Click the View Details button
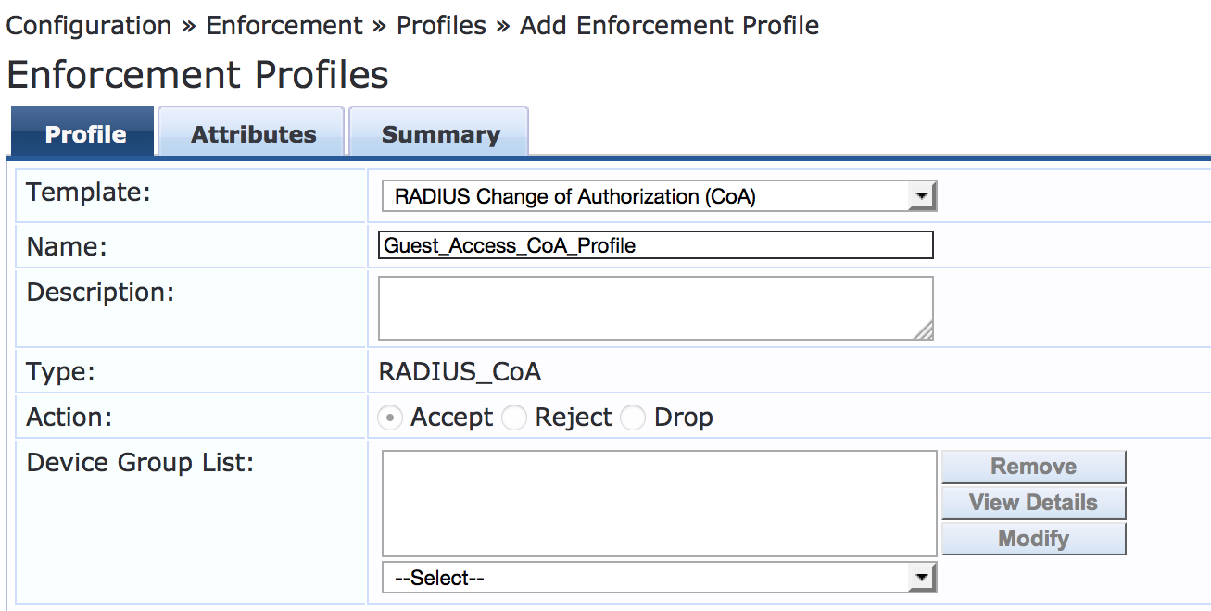This screenshot has height=611, width=1211. [1033, 503]
